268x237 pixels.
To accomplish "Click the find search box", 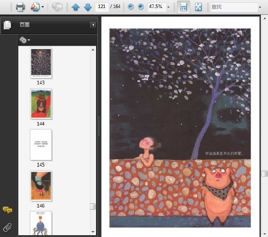I will tap(234, 7).
